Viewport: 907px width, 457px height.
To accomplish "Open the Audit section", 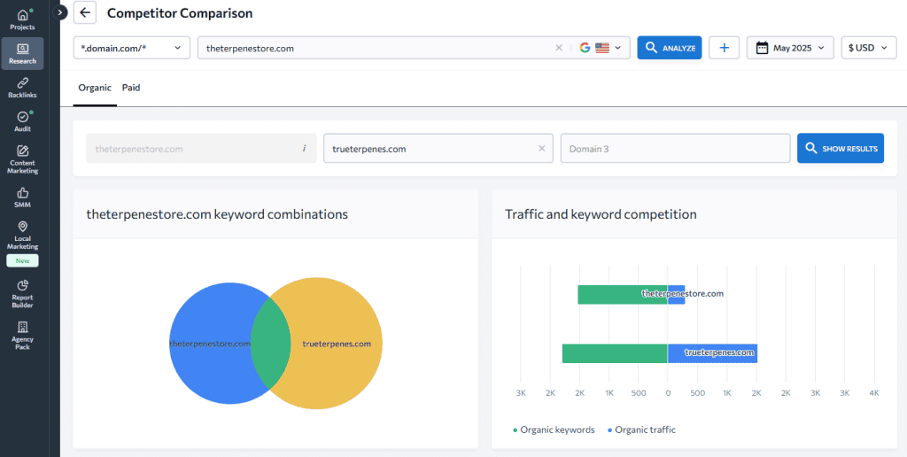I will click(x=22, y=121).
